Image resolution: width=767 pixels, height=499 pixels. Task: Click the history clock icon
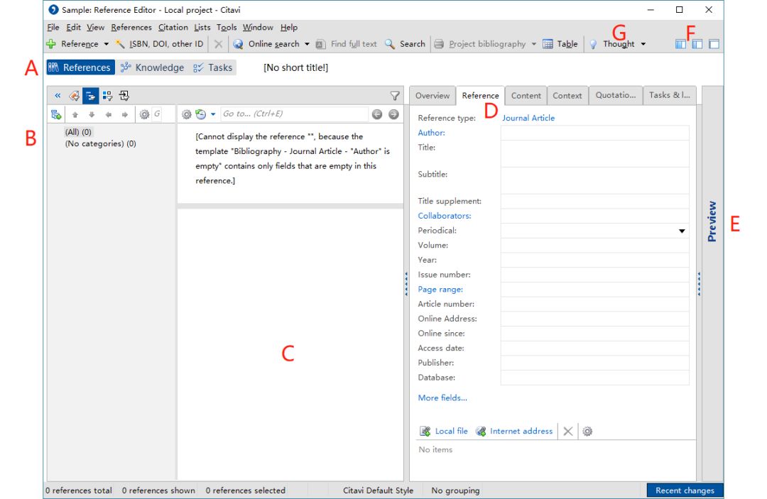[200, 114]
